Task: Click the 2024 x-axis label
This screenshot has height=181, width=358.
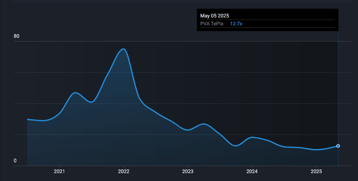Action: point(252,171)
